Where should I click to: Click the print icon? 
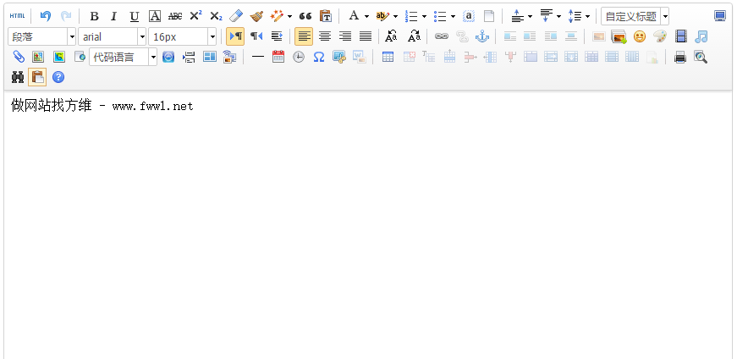(x=679, y=57)
